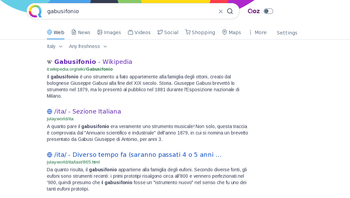Click the Videos tab TV icon
The width and height of the screenshot is (350, 198).
pyautogui.click(x=130, y=32)
